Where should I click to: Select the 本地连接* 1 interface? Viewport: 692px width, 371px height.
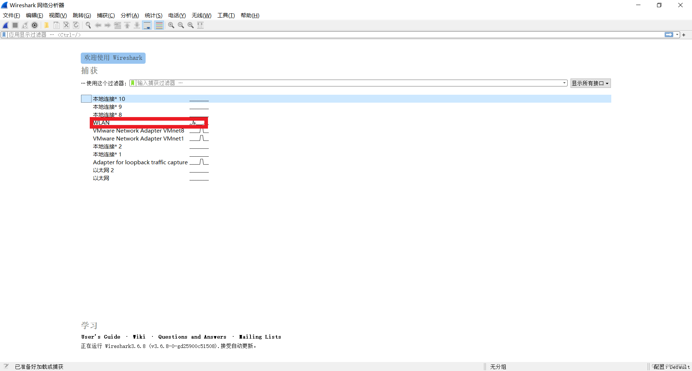point(346,154)
